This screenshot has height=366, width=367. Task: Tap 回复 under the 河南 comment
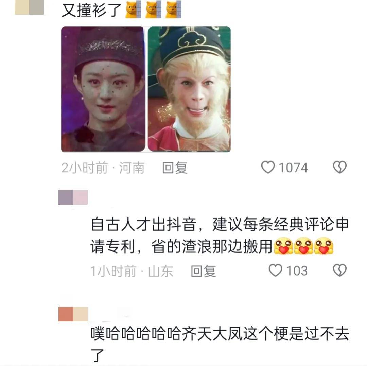(x=175, y=168)
